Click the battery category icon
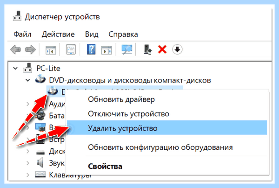Image resolution: width=279 pixels, height=188 pixels. click(x=40, y=115)
